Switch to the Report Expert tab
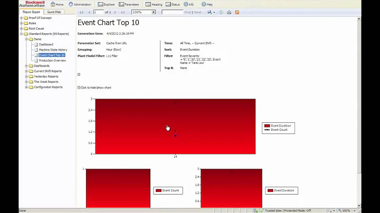The image size is (380, 213). [31, 12]
